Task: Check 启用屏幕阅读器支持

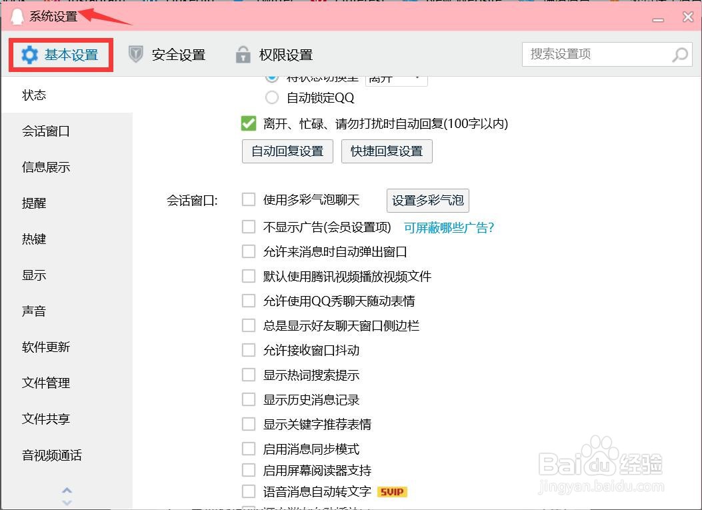Action: click(249, 470)
